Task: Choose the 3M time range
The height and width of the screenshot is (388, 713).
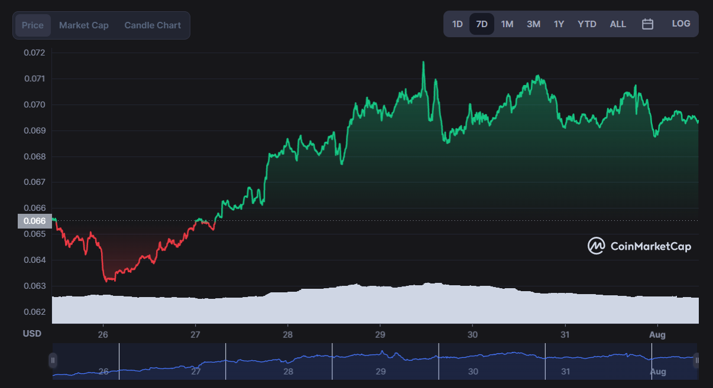Action: tap(533, 24)
